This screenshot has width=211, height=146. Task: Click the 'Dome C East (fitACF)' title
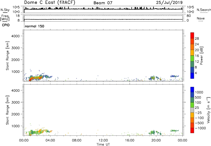click(x=50, y=2)
